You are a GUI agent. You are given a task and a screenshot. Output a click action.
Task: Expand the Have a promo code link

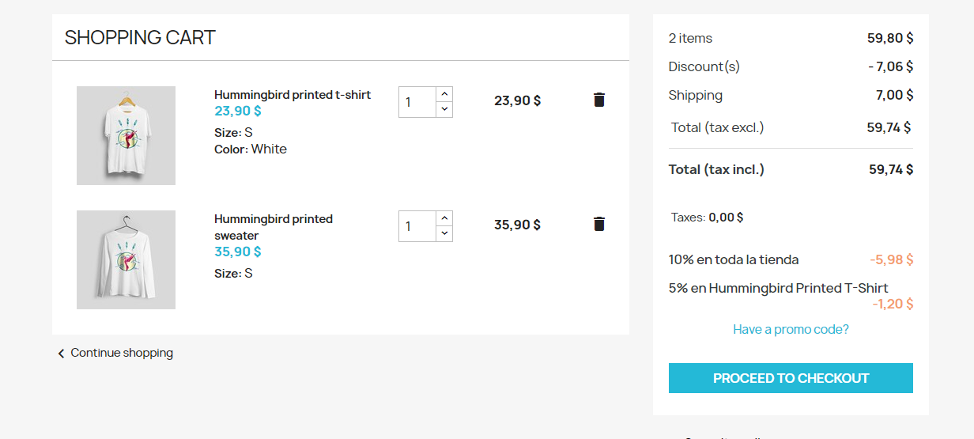[x=791, y=329]
